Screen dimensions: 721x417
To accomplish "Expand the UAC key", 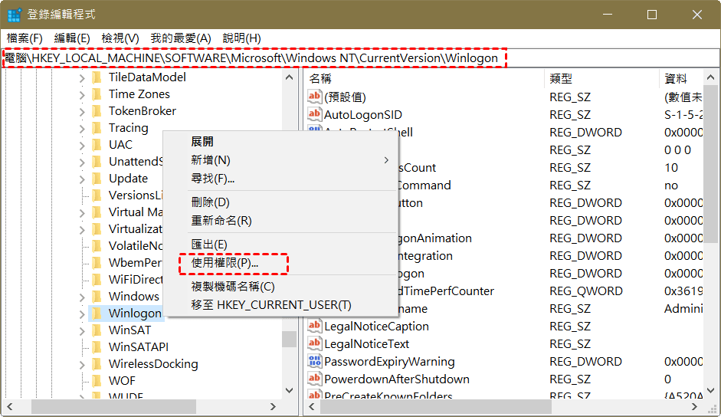I will (x=82, y=146).
